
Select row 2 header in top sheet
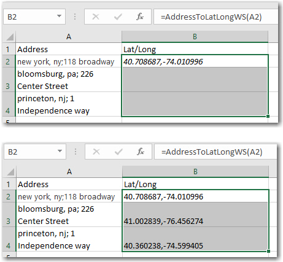(8, 61)
